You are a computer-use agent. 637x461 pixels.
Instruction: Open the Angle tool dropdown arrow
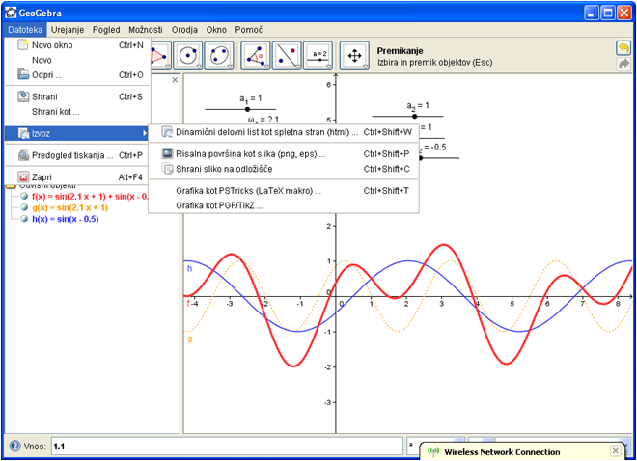[x=266, y=67]
